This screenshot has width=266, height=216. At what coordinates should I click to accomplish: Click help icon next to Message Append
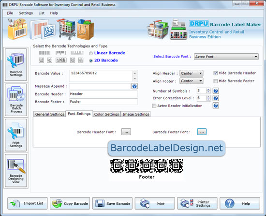(134, 86)
